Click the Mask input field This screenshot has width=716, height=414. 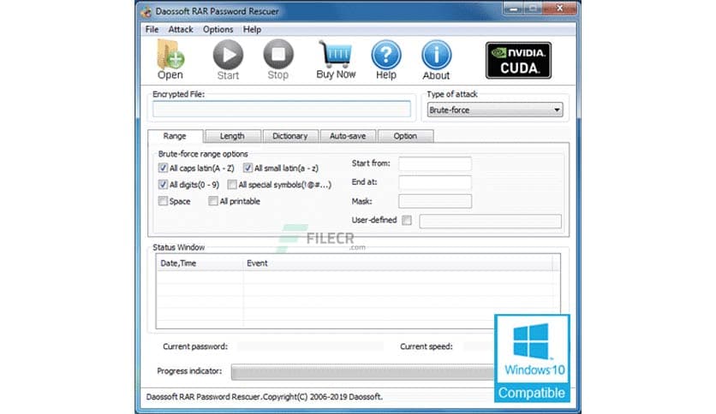pyautogui.click(x=435, y=201)
